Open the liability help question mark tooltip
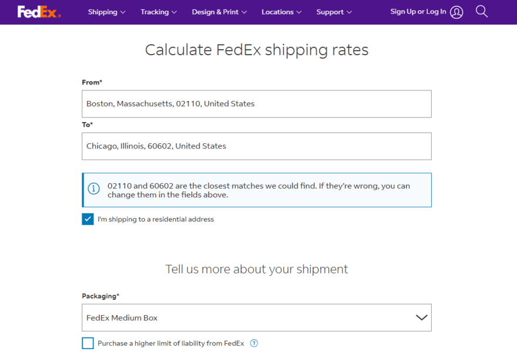517x355 pixels. click(x=254, y=343)
